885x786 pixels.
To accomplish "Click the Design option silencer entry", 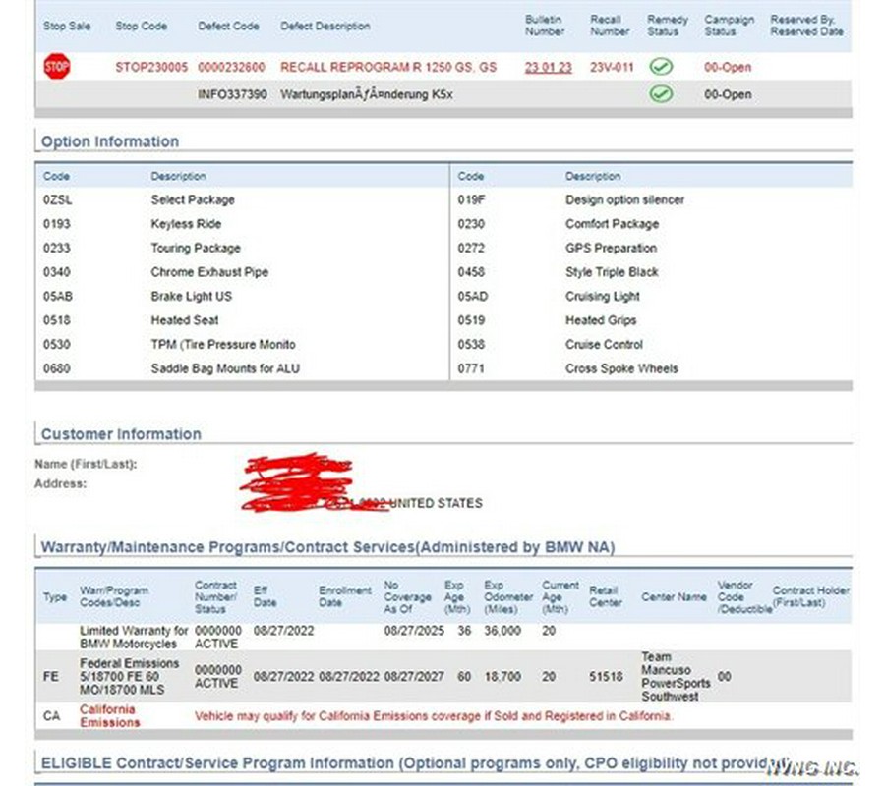I will 624,199.
